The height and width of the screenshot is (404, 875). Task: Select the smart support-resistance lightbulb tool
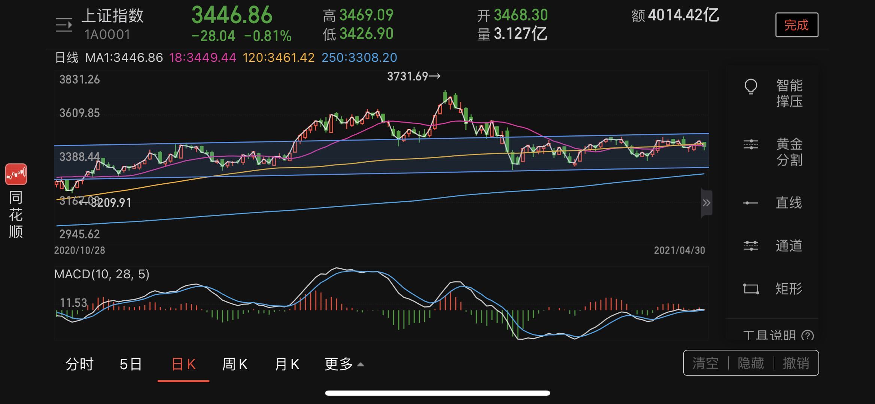(x=751, y=87)
